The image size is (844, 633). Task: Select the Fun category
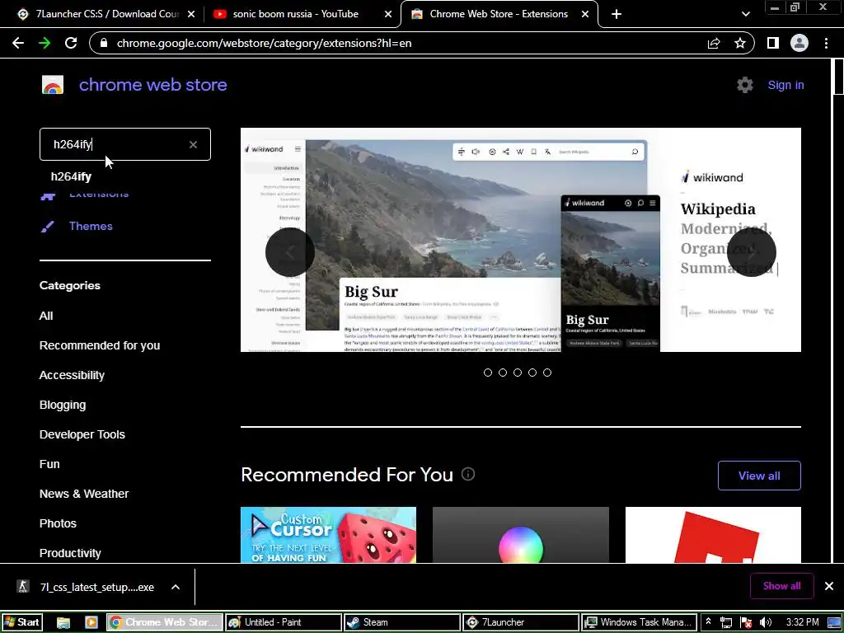49,464
